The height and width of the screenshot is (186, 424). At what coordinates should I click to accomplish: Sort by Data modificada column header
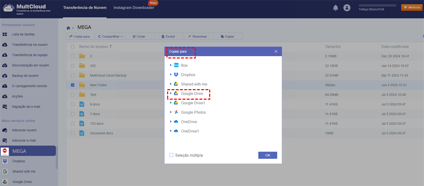pos(395,46)
